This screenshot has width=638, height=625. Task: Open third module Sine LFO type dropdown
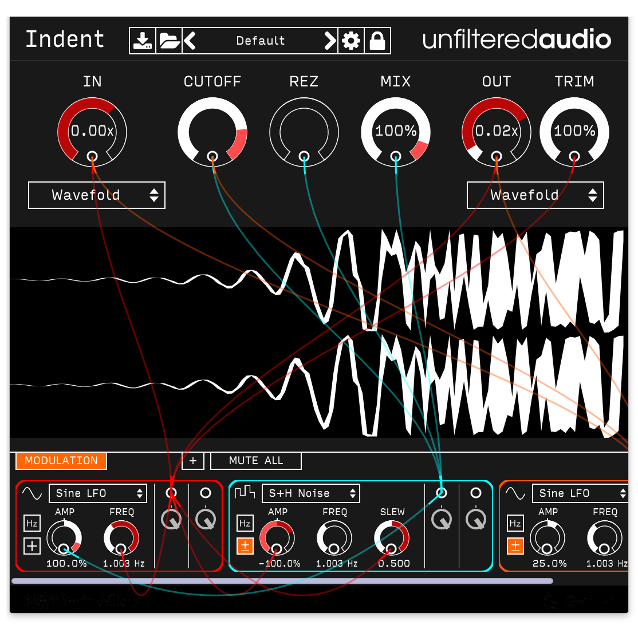[580, 493]
